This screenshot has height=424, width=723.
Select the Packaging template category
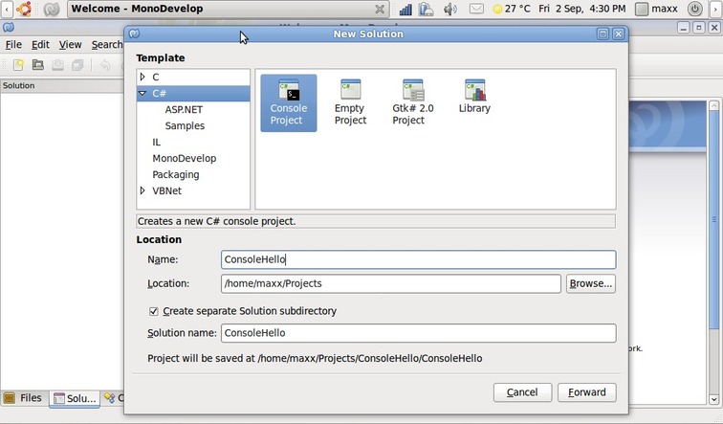pyautogui.click(x=176, y=174)
